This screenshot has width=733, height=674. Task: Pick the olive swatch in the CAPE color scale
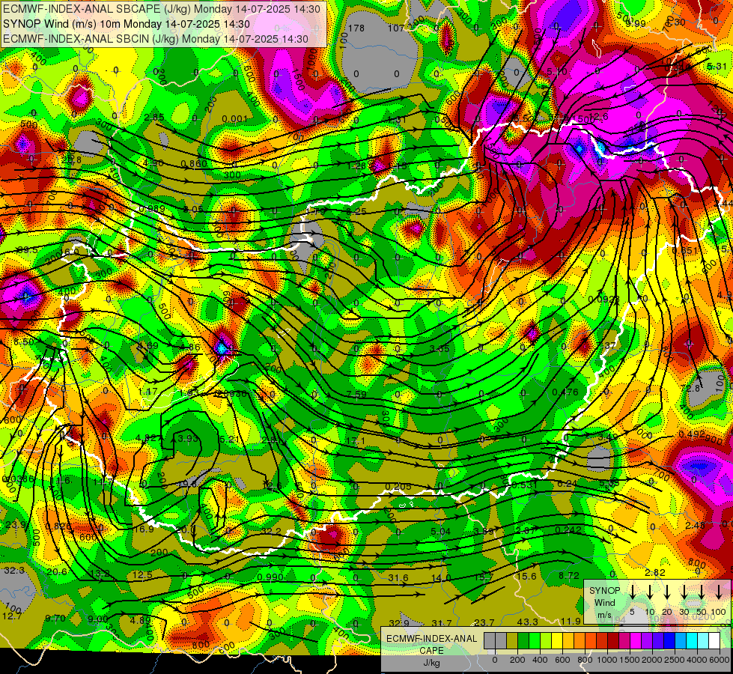[x=512, y=640]
